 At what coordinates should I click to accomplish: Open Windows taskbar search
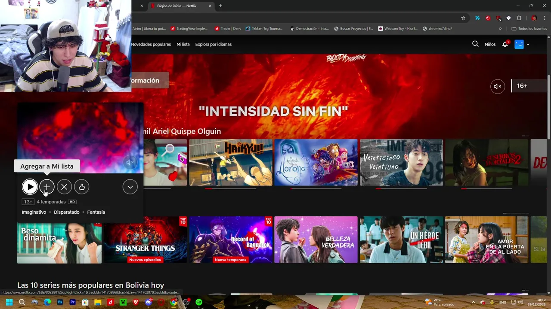coord(22,302)
